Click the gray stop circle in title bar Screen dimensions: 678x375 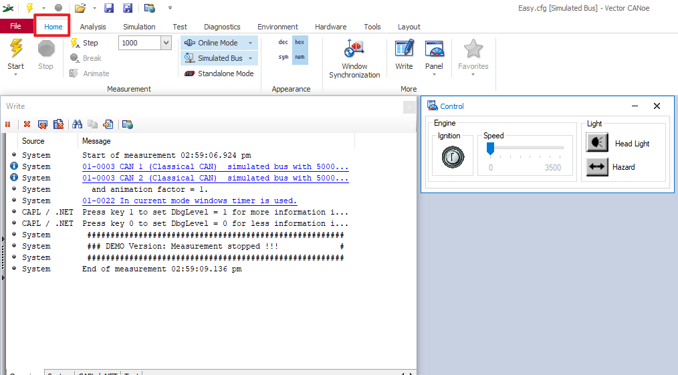(58, 8)
